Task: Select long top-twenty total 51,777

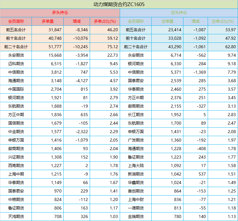Action: pos(55,47)
